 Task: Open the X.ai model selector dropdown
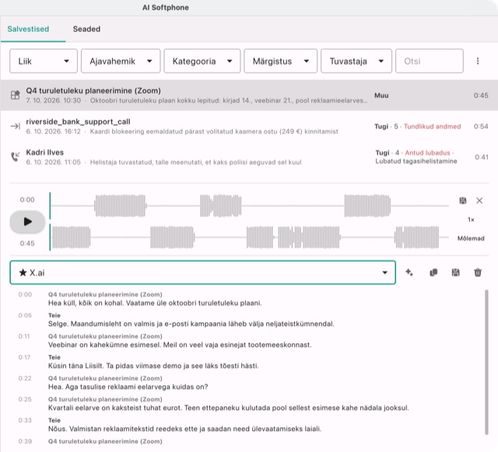pos(202,272)
